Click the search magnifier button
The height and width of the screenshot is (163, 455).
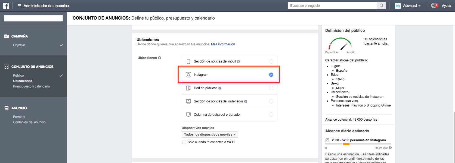pyautogui.click(x=382, y=5)
